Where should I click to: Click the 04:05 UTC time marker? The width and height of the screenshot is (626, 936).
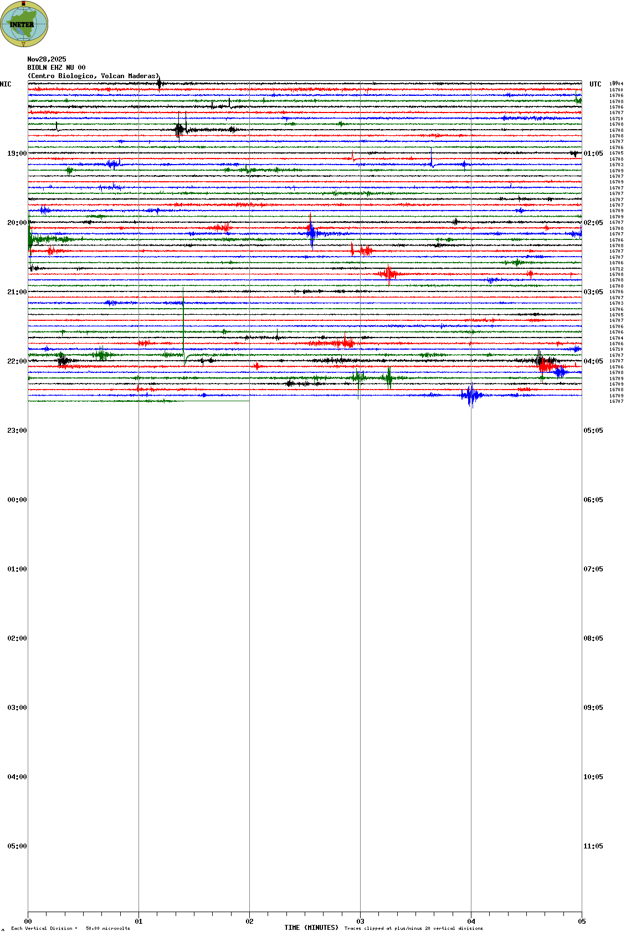coord(593,361)
